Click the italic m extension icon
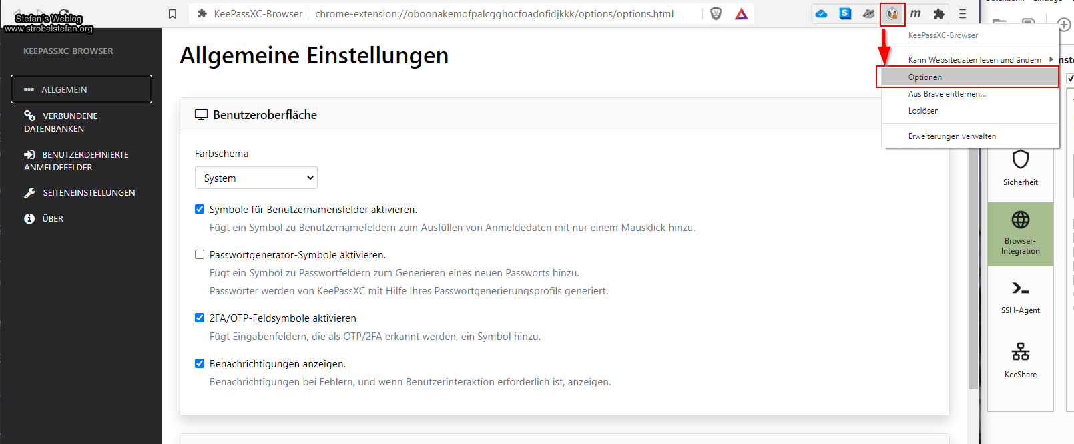Screen dimensions: 1074x444 click(x=916, y=13)
